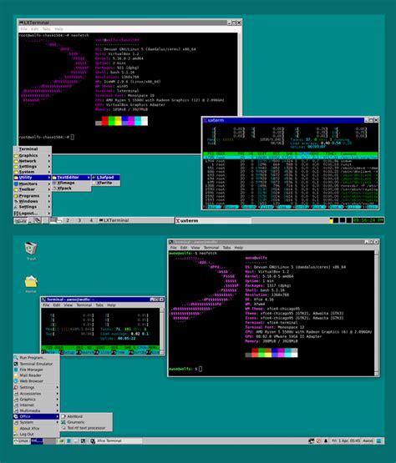Click the Run Program magnifier icon
396x463 pixels.
[x=16, y=358]
